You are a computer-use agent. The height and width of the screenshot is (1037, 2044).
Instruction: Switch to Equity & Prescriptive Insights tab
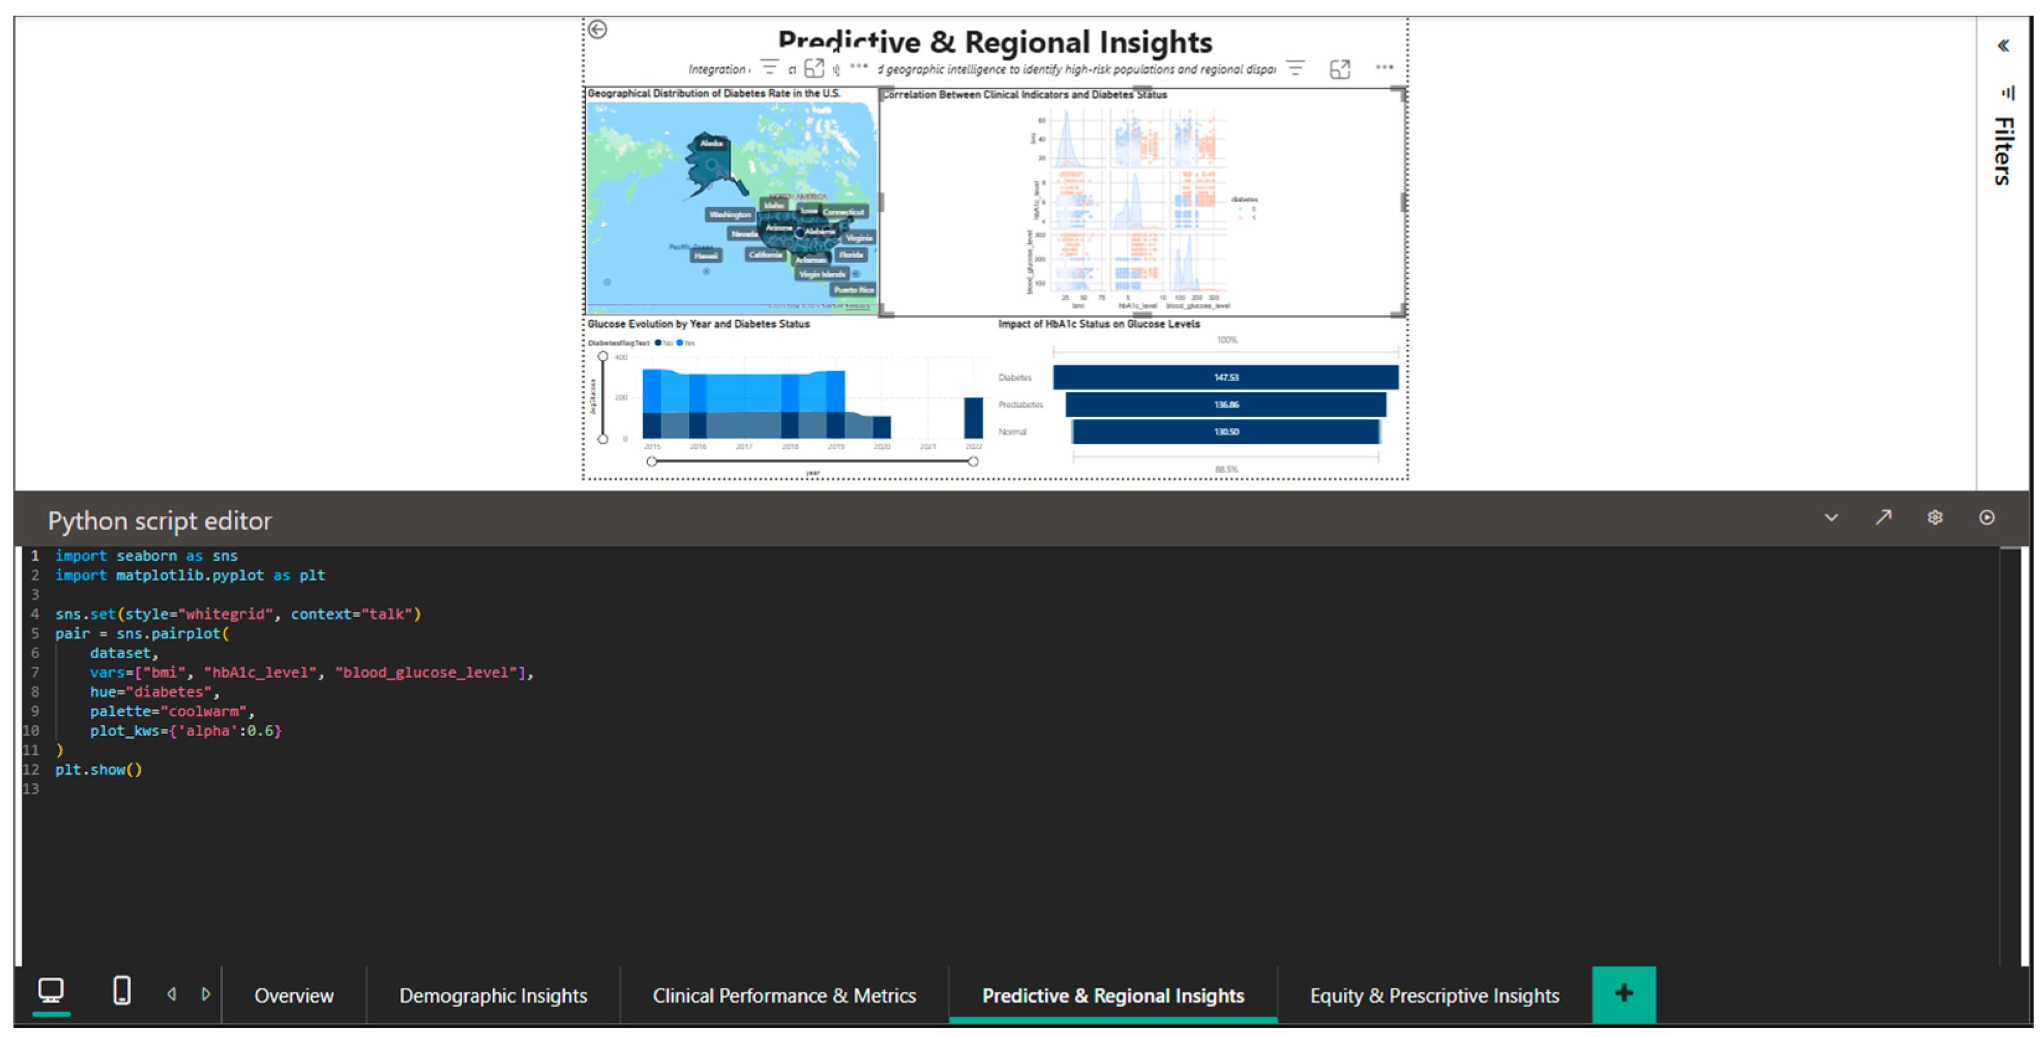click(1434, 995)
